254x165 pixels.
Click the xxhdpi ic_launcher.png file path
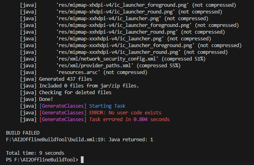pyautogui.click(x=109, y=19)
